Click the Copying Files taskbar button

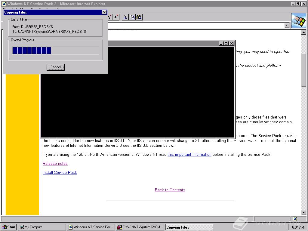pyautogui.click(x=189, y=227)
